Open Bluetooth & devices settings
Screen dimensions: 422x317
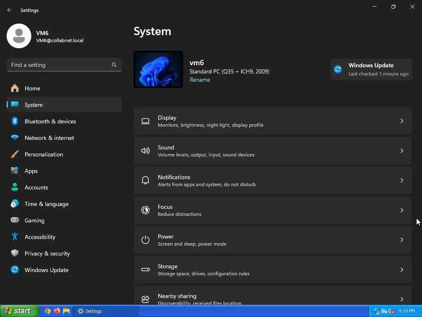pyautogui.click(x=64, y=121)
